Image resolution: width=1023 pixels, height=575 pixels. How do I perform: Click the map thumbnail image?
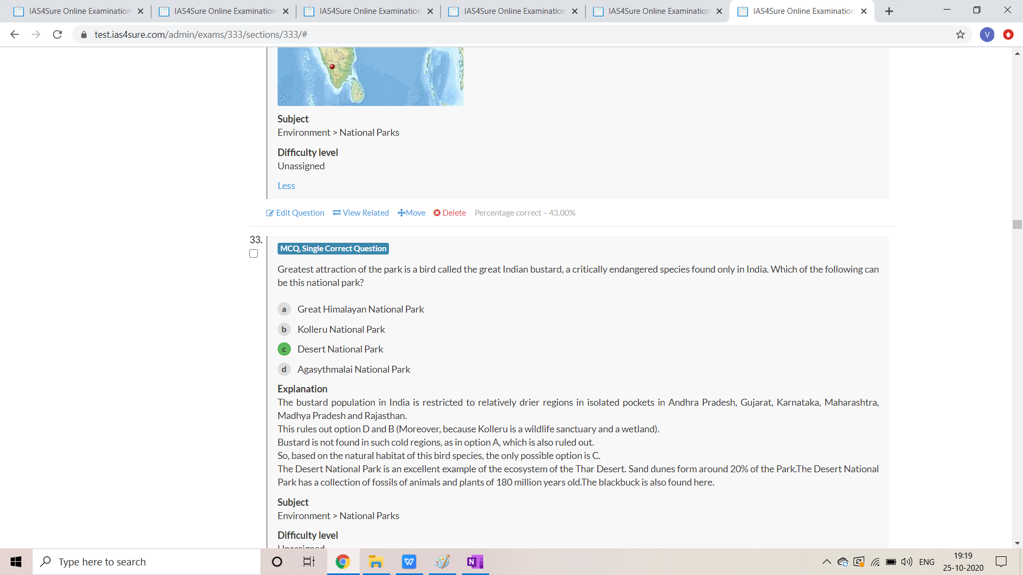coord(370,76)
